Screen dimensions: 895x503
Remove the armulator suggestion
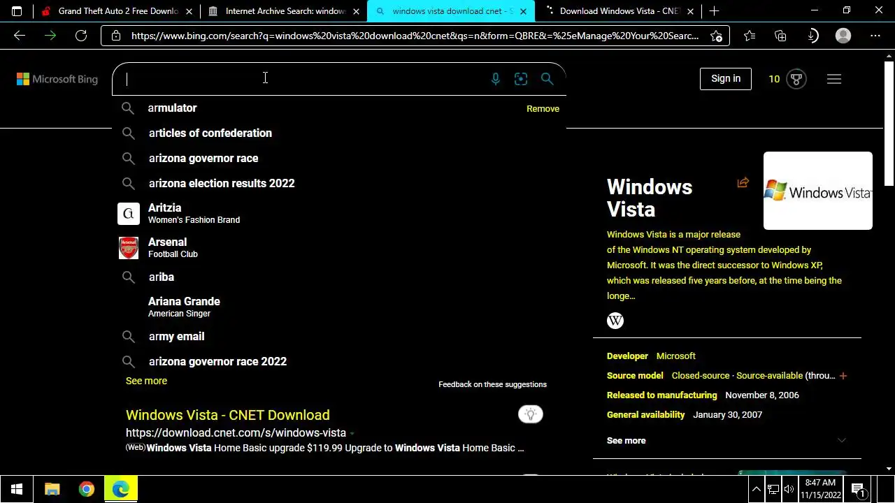click(x=543, y=108)
